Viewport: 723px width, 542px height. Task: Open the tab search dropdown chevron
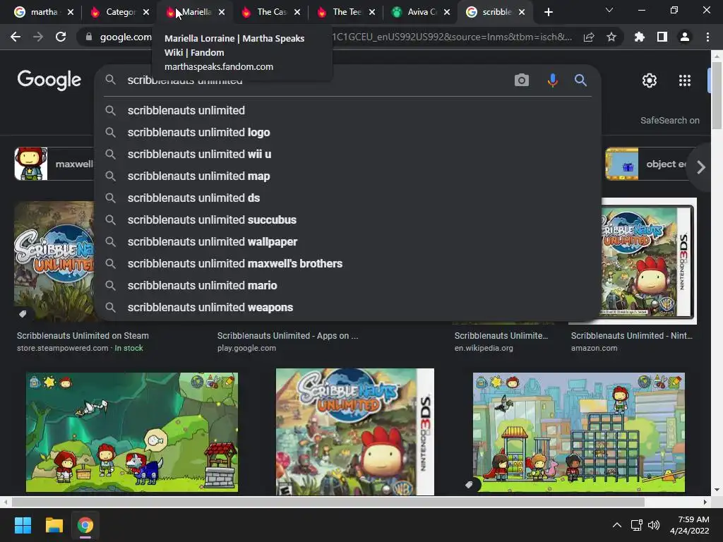(609, 10)
